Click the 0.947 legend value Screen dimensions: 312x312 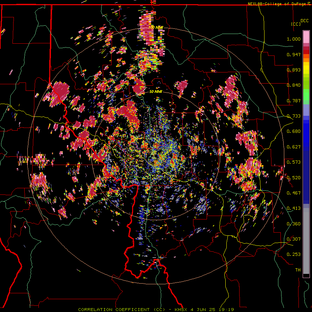pos(294,54)
